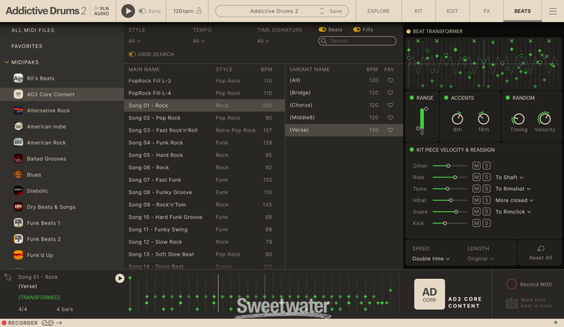This screenshot has width=564, height=327.
Task: Select ALL MIDI FILES
Action: click(x=33, y=30)
